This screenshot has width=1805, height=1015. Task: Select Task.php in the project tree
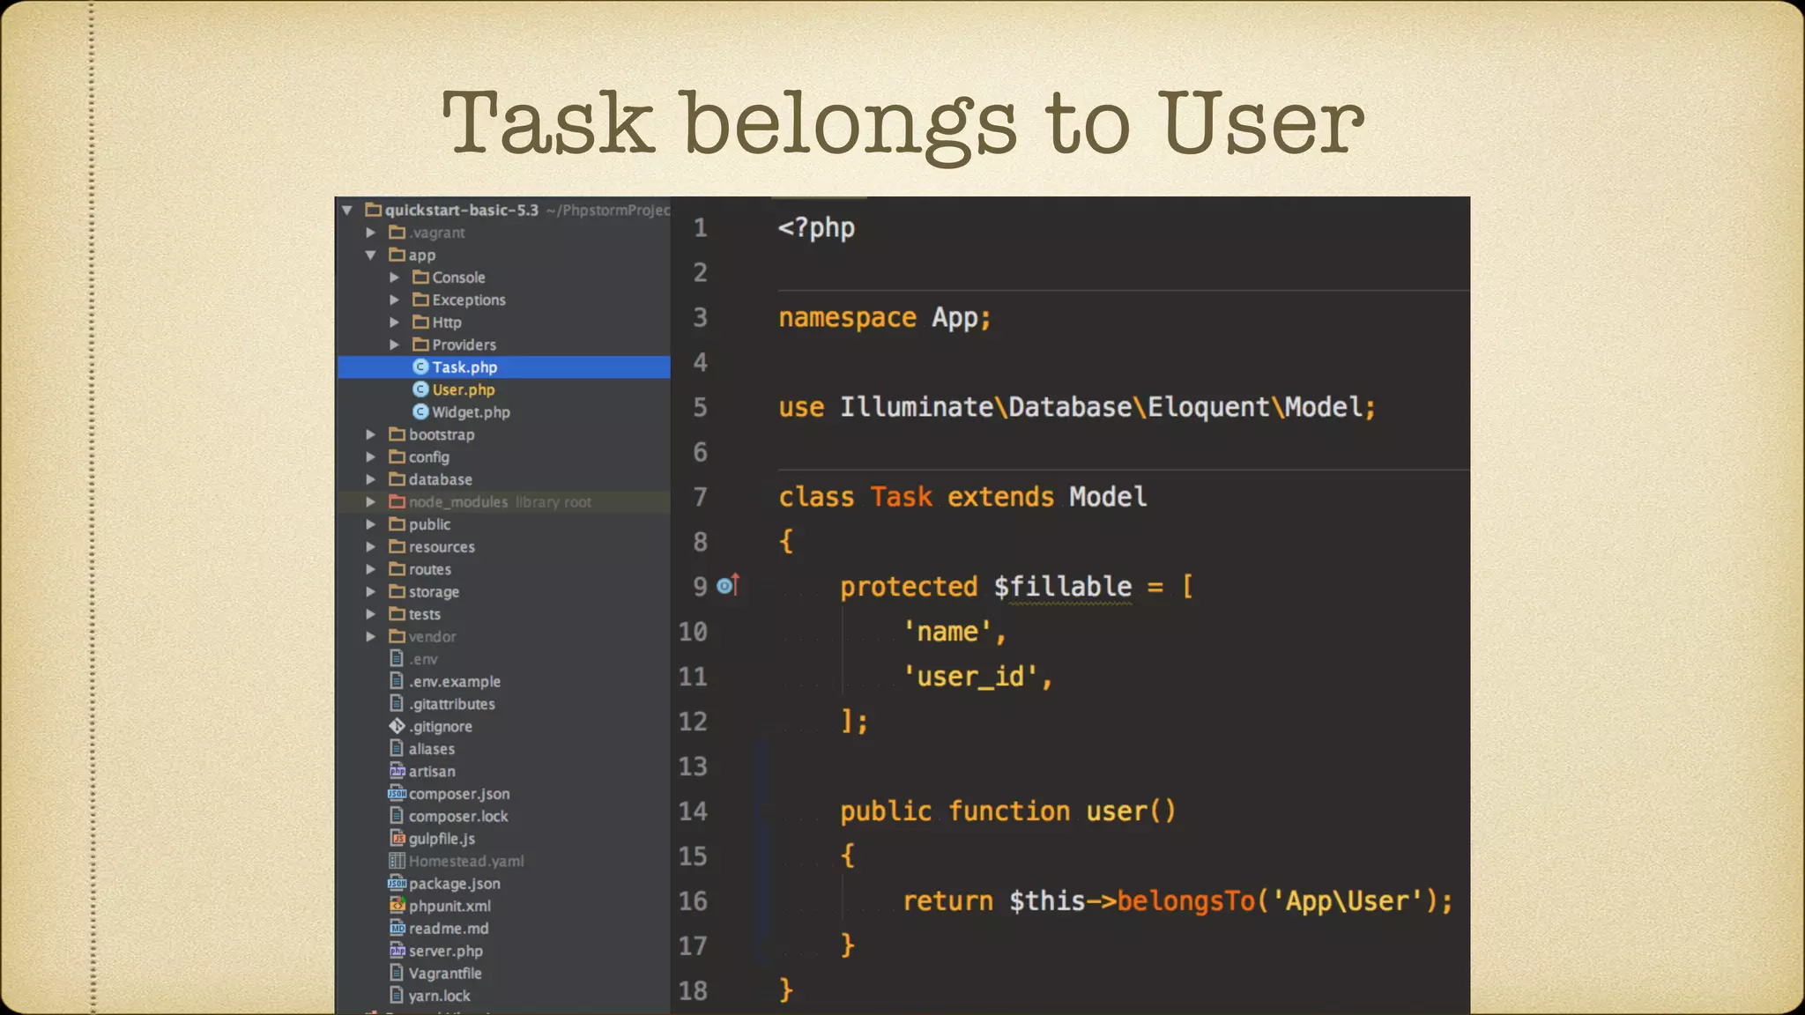(x=504, y=367)
